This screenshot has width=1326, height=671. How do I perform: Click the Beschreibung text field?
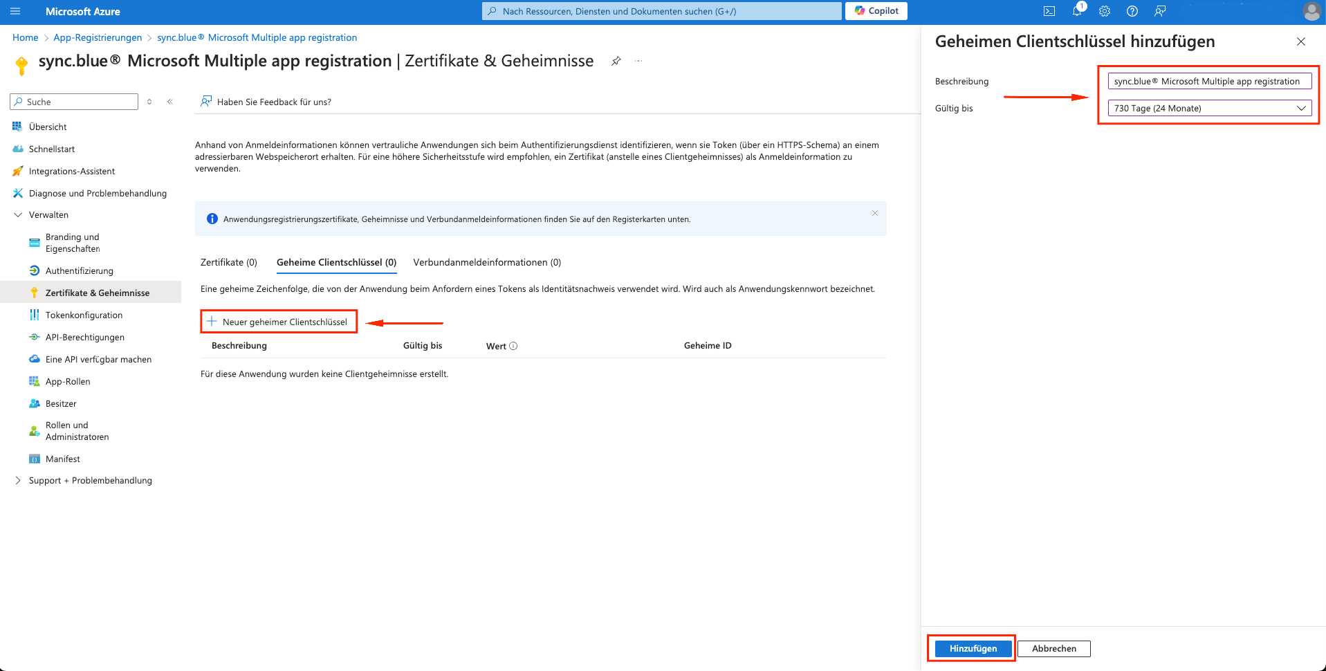[x=1209, y=81]
